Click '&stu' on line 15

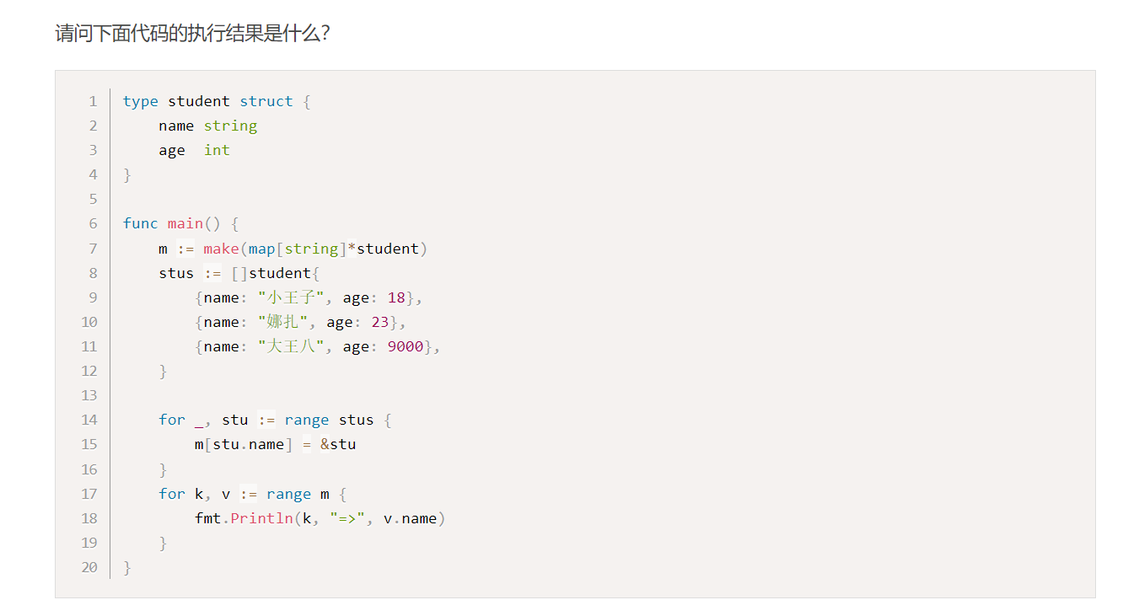338,444
